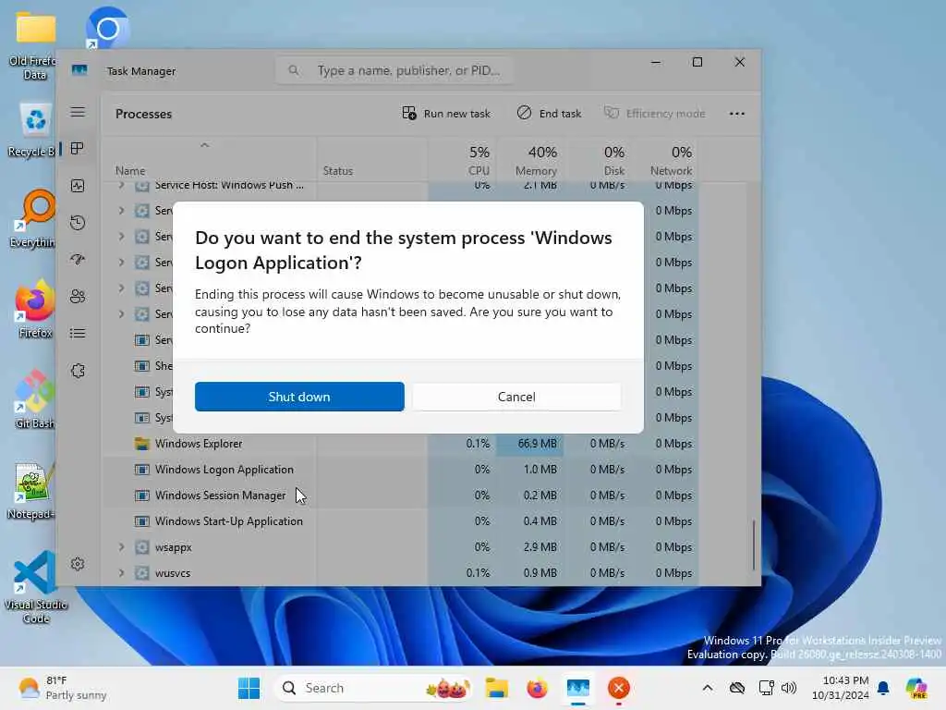Screen dimensions: 946x710
Task: Open the App history sidebar icon
Action: [x=78, y=223]
